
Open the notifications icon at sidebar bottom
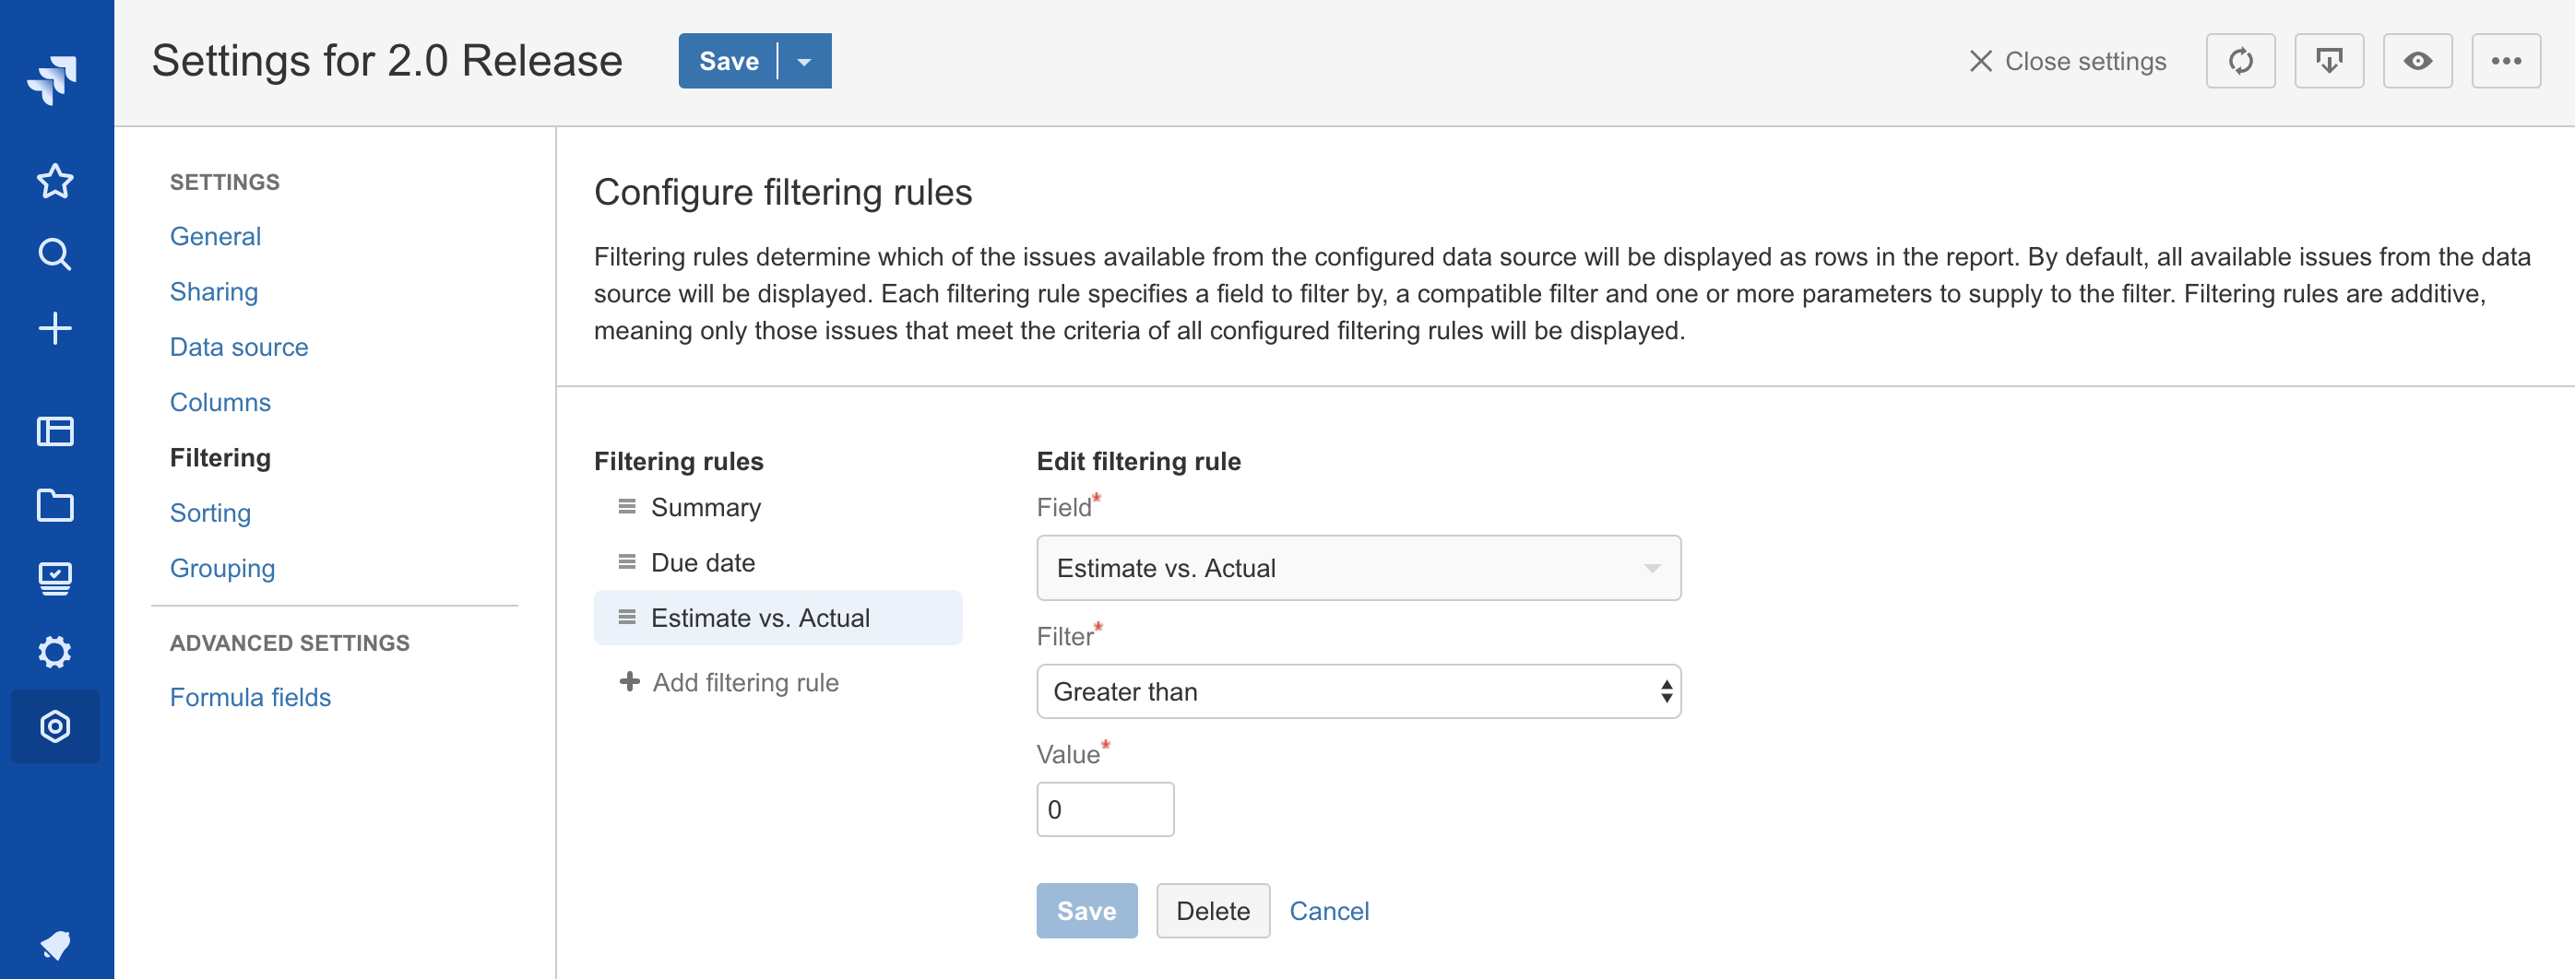[x=54, y=945]
